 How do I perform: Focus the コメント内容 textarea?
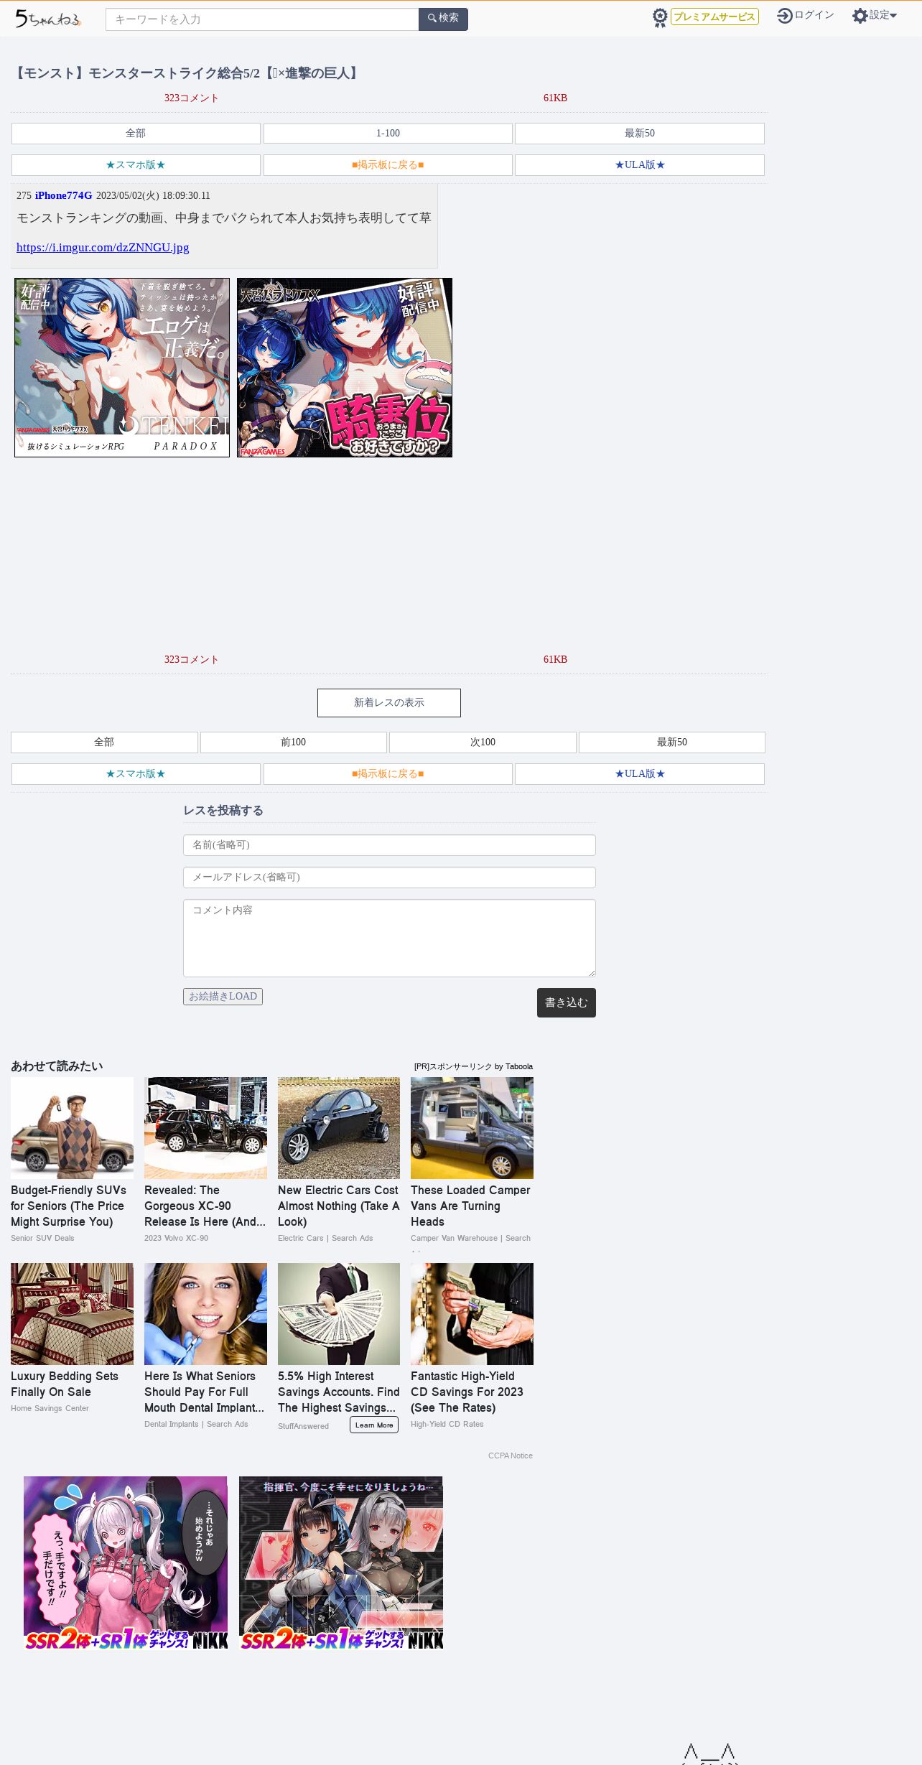point(389,939)
